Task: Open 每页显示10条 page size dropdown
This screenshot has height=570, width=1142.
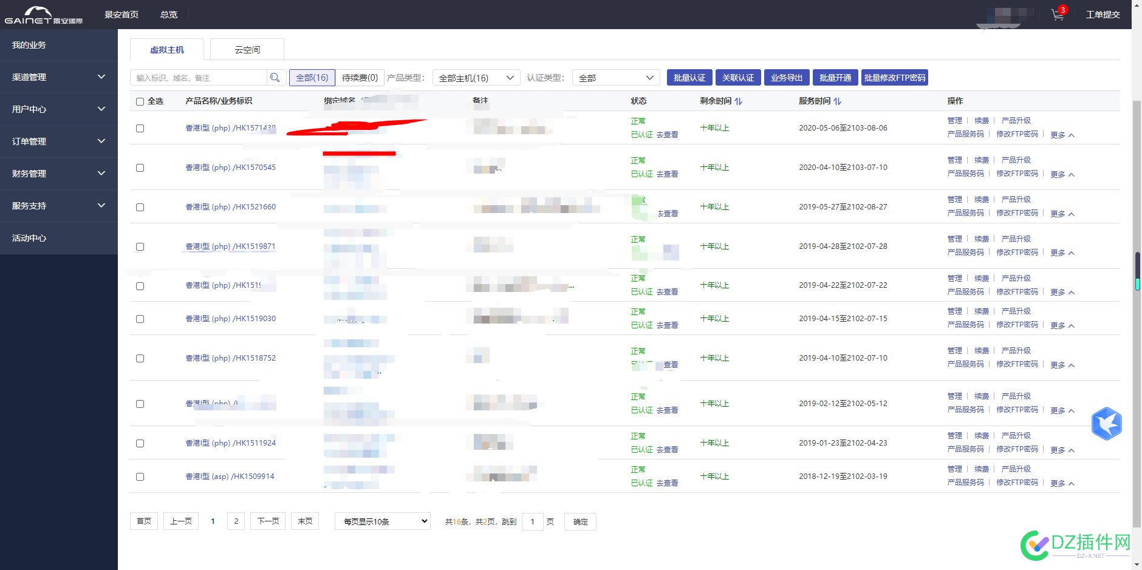Action: point(383,521)
